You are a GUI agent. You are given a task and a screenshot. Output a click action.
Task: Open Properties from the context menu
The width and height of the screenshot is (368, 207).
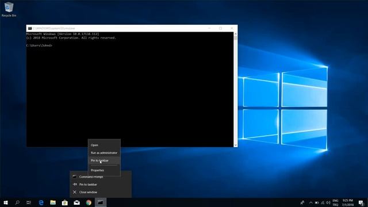(104, 170)
